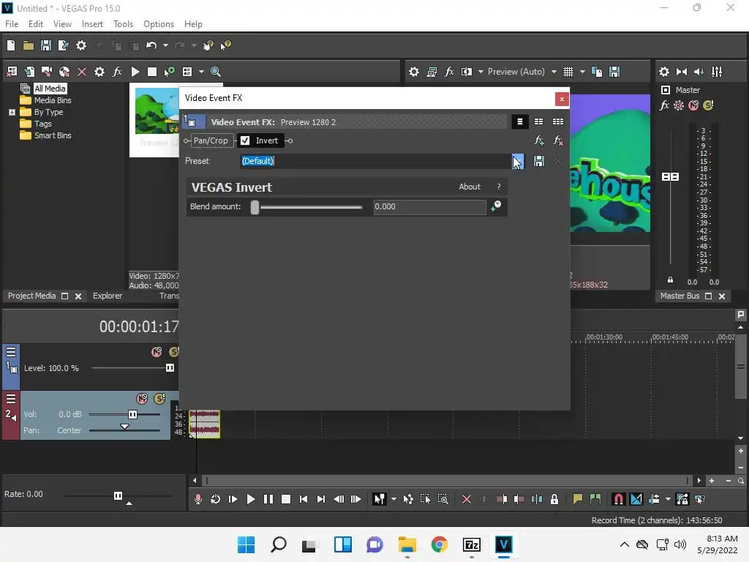Viewport: 749px width, 562px height.
Task: Select Smart Bins folder
Action: pos(53,135)
